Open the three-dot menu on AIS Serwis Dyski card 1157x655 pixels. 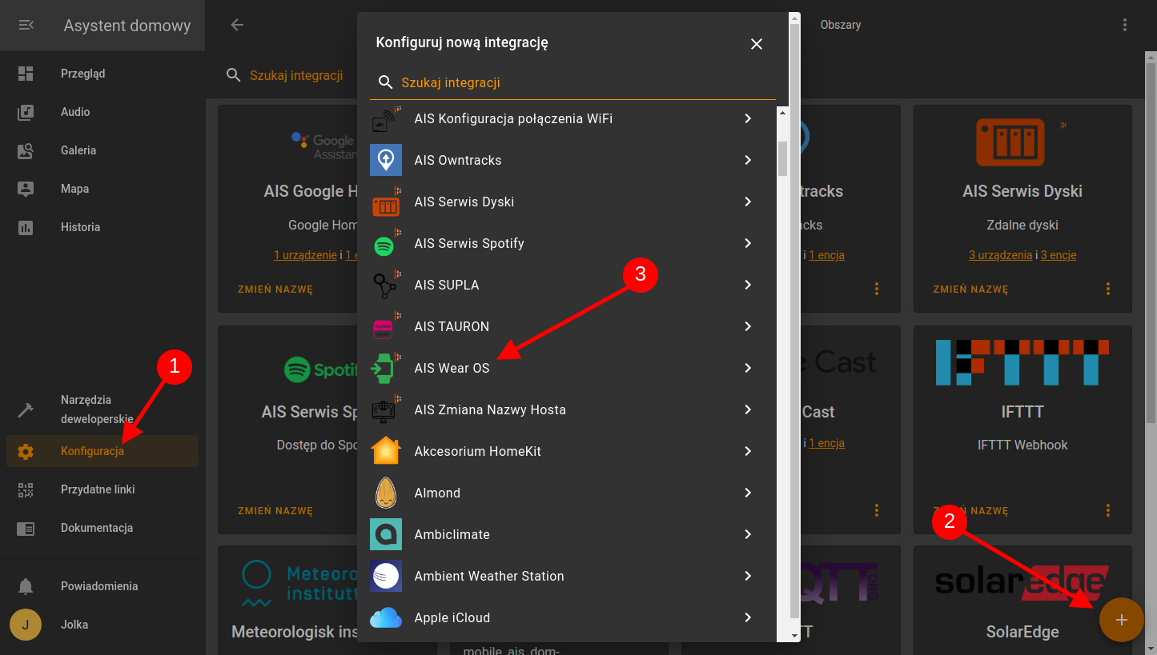coord(1108,289)
